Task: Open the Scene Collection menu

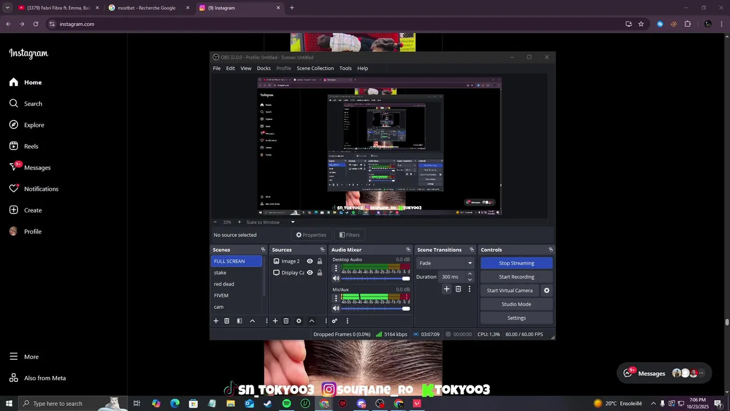Action: (315, 68)
